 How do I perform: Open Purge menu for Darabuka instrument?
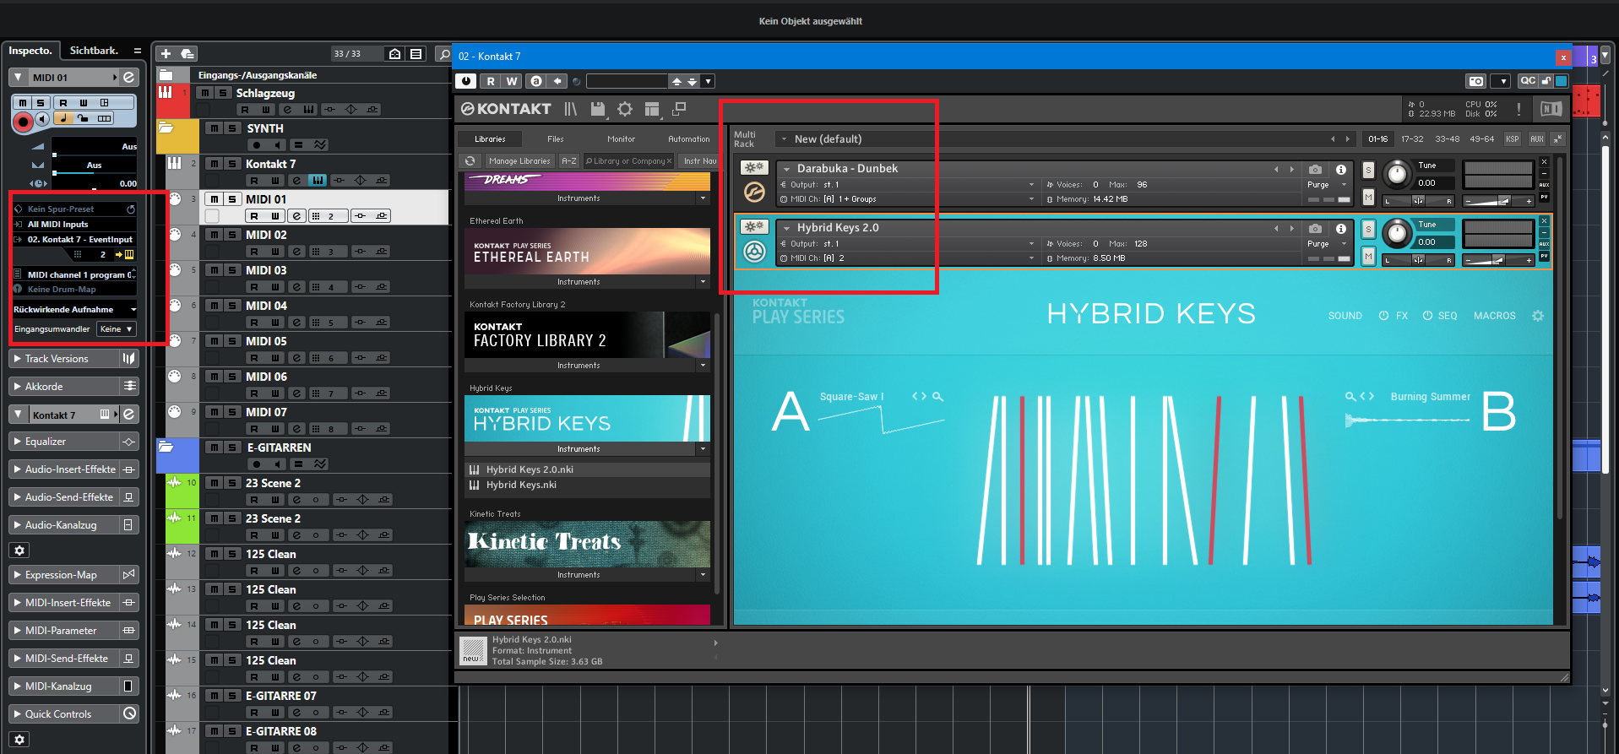tap(1328, 184)
